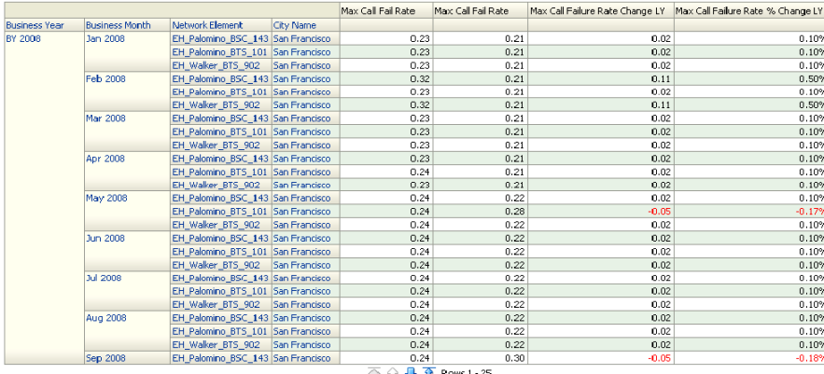Select Max Call Failure Rate % Change LY header

750,10
